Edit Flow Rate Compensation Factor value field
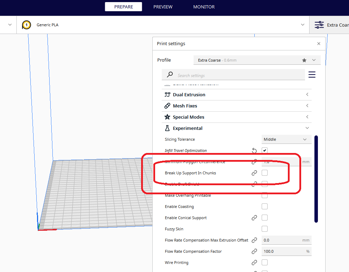The width and height of the screenshot is (349, 272). tap(286, 251)
